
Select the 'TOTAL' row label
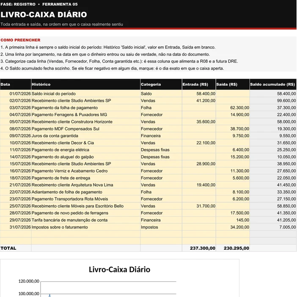(16, 248)
